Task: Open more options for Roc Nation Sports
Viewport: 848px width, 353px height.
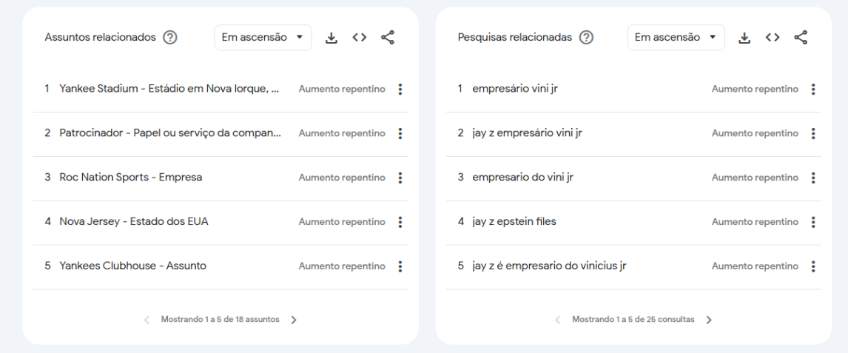Action: [x=400, y=178]
